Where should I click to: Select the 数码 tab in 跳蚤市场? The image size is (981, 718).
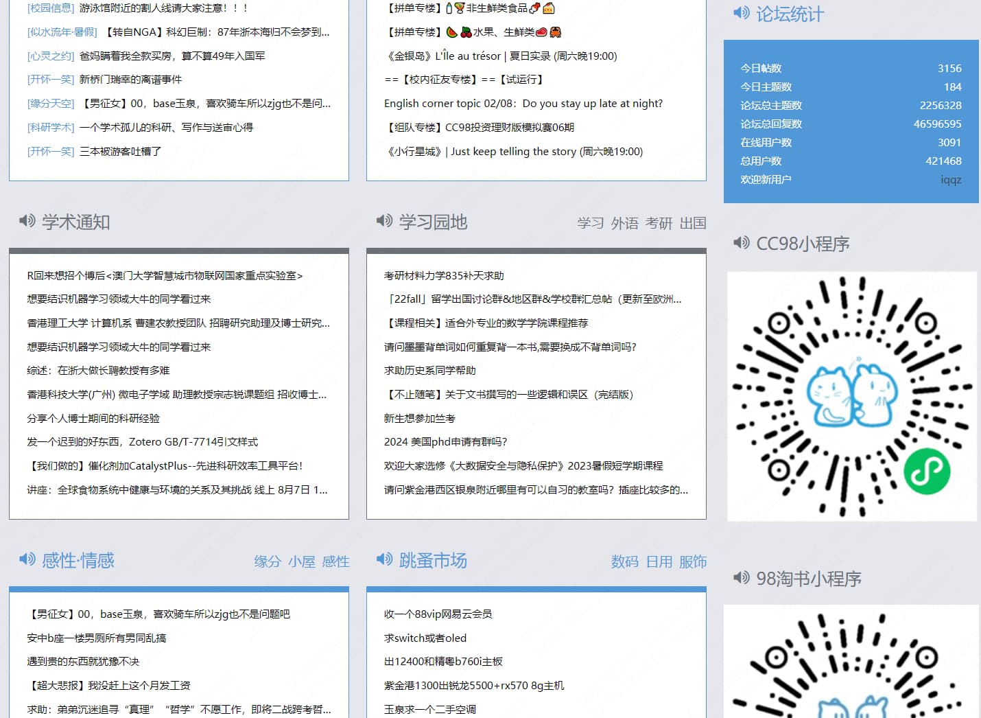pyautogui.click(x=624, y=561)
